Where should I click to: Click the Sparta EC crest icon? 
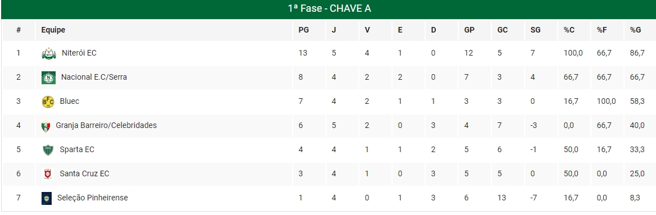click(x=48, y=150)
